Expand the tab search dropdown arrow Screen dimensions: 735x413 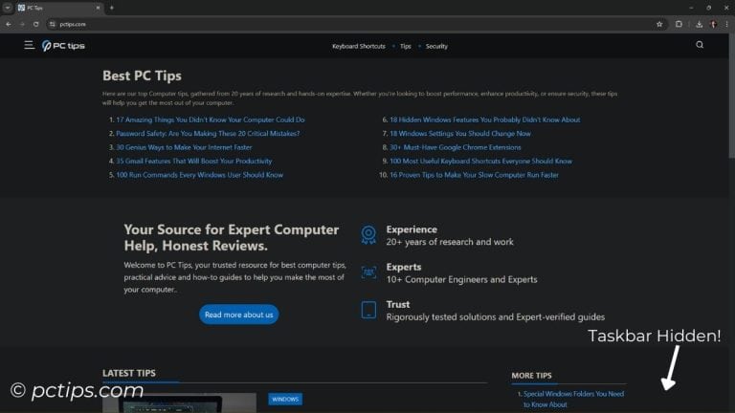click(x=8, y=8)
